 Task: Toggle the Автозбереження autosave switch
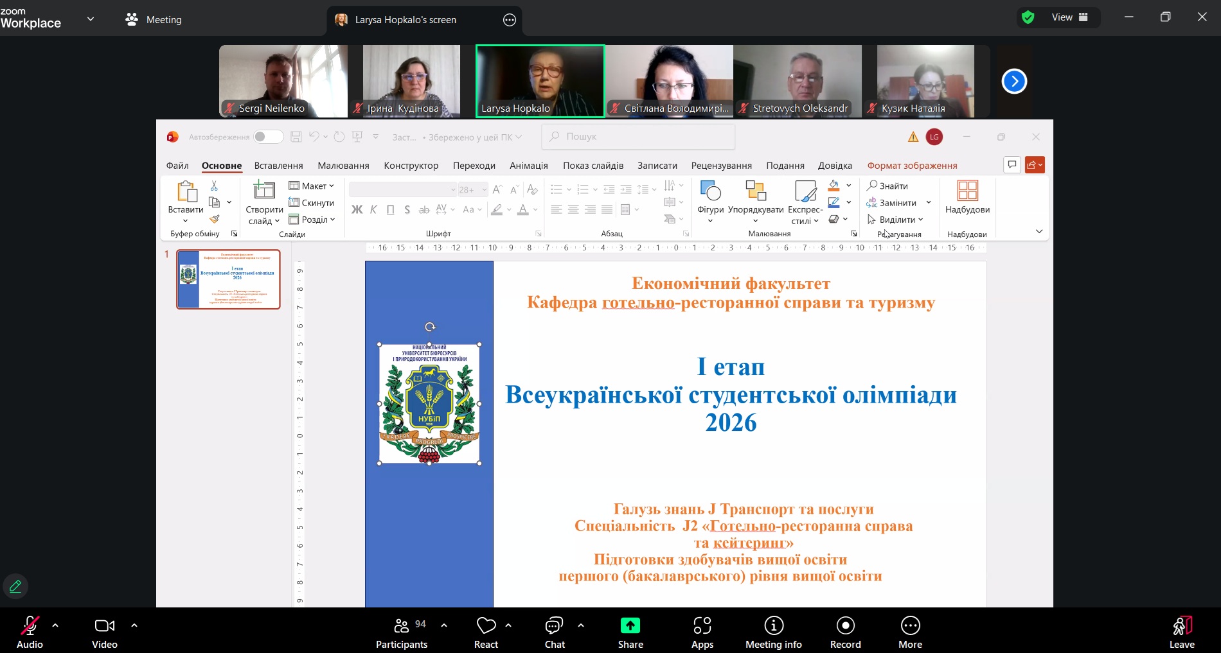[x=268, y=137]
